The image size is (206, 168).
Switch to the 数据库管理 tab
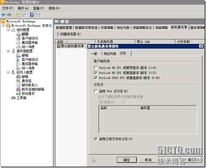click(64, 28)
